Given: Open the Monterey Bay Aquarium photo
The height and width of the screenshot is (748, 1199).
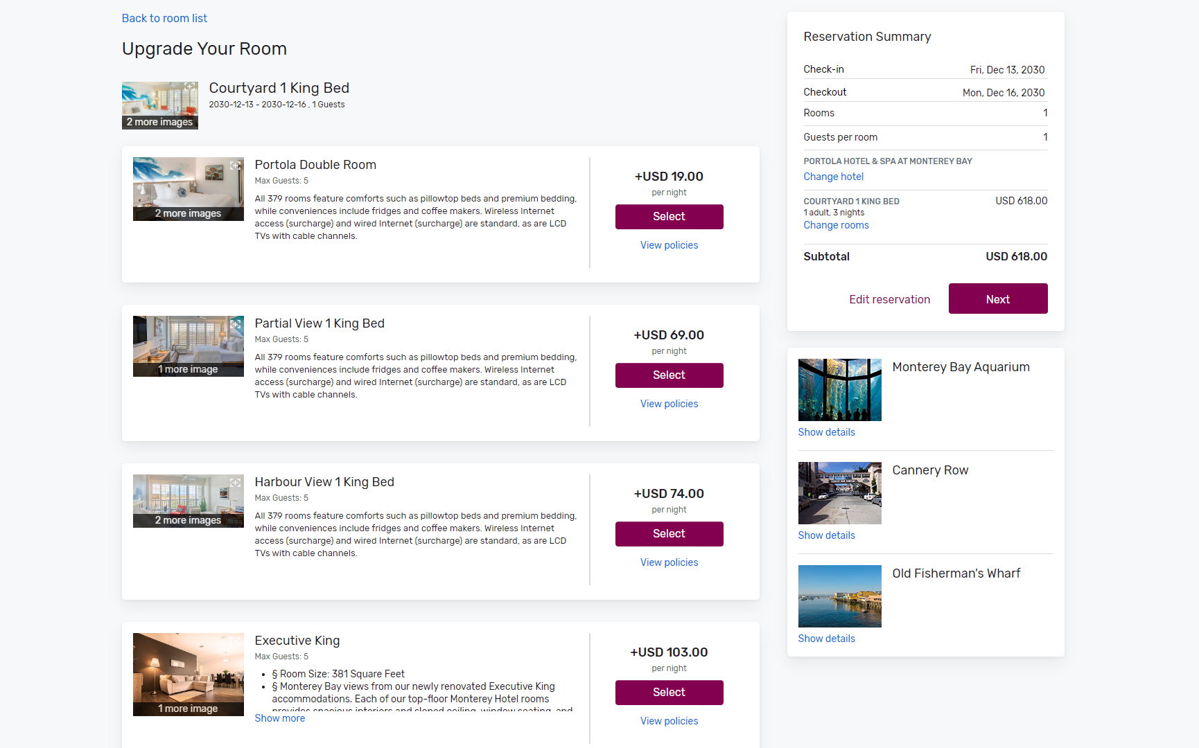Looking at the screenshot, I should [x=839, y=389].
